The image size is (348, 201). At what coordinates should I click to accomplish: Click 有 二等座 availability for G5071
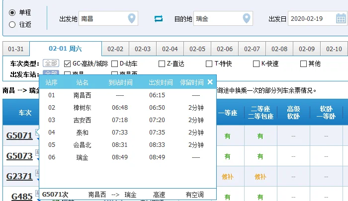pos(260,136)
